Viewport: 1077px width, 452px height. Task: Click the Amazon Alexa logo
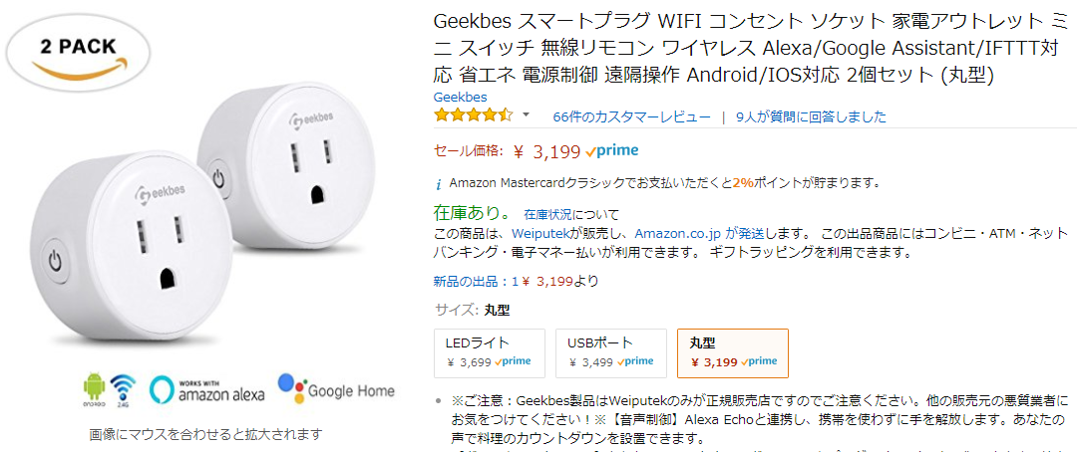coord(207,389)
